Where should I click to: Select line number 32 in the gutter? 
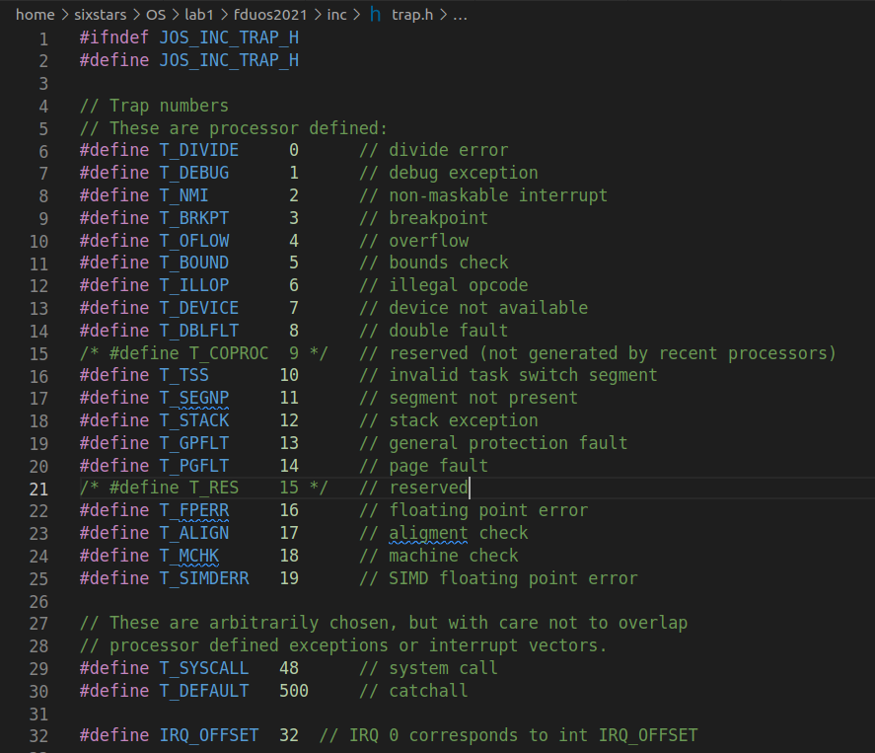coord(38,735)
